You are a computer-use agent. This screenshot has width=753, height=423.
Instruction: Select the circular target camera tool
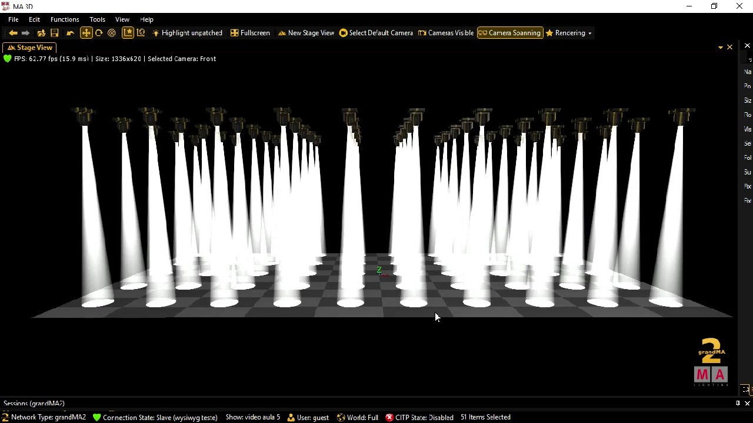112,33
